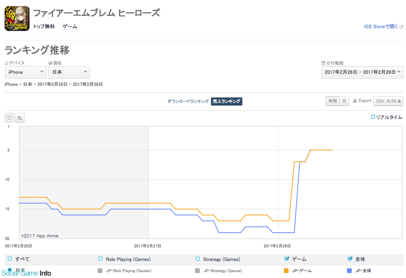Image resolution: width=406 pixels, height=278 pixels.
Task: Check the Role Playing (Games) checkbox
Action: [100, 259]
